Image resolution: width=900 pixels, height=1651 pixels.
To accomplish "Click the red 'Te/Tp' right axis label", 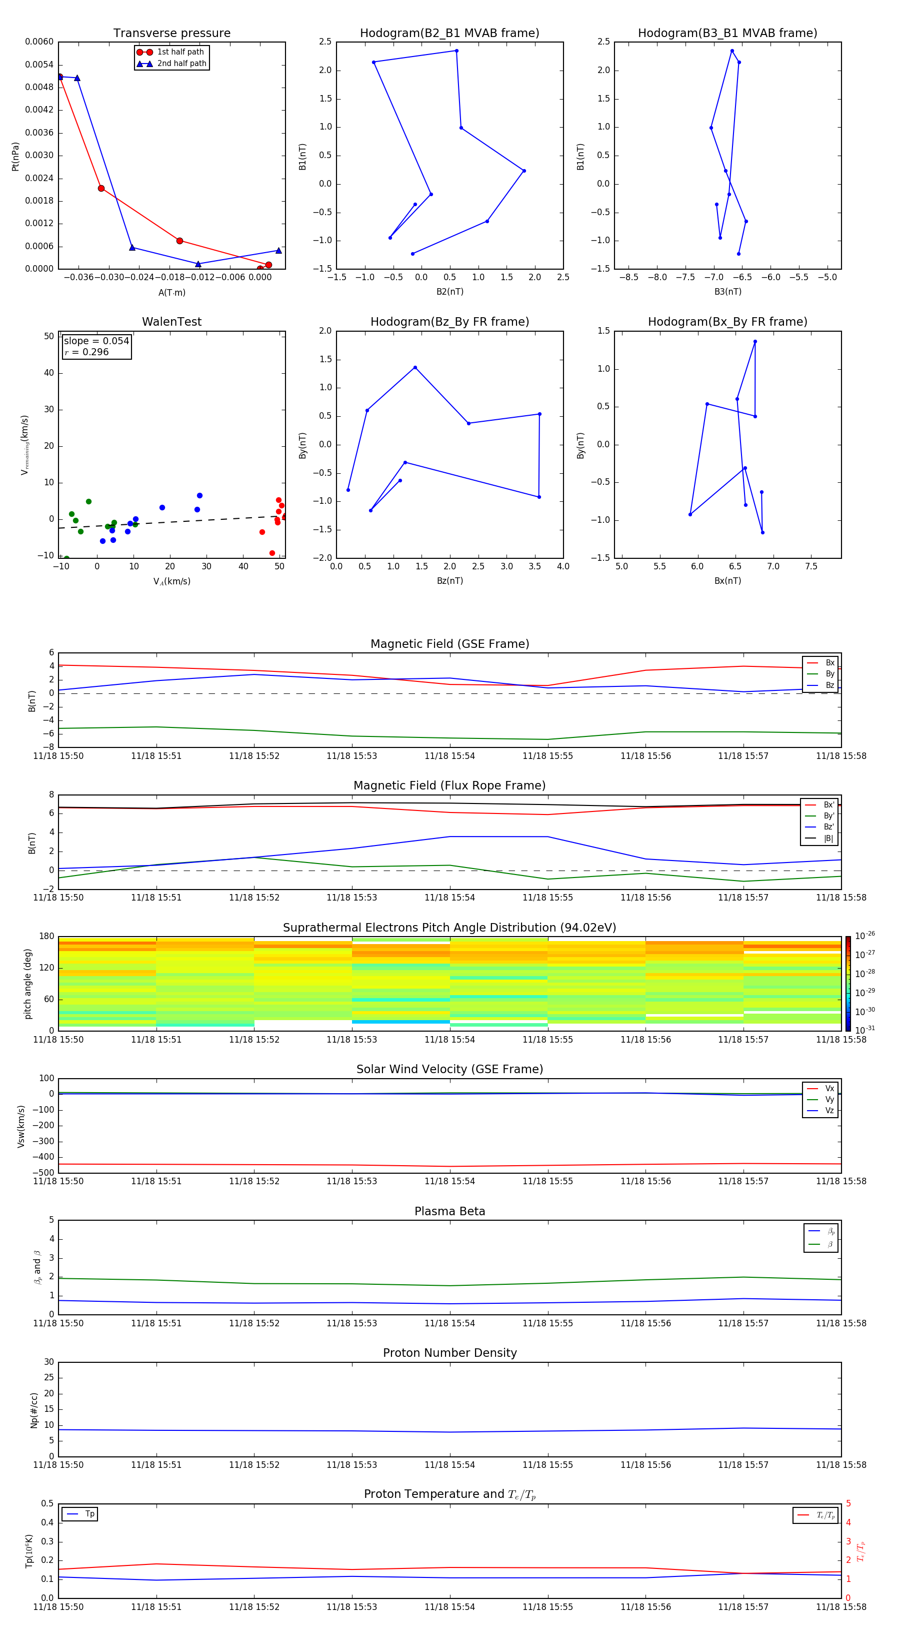I will (x=861, y=1551).
